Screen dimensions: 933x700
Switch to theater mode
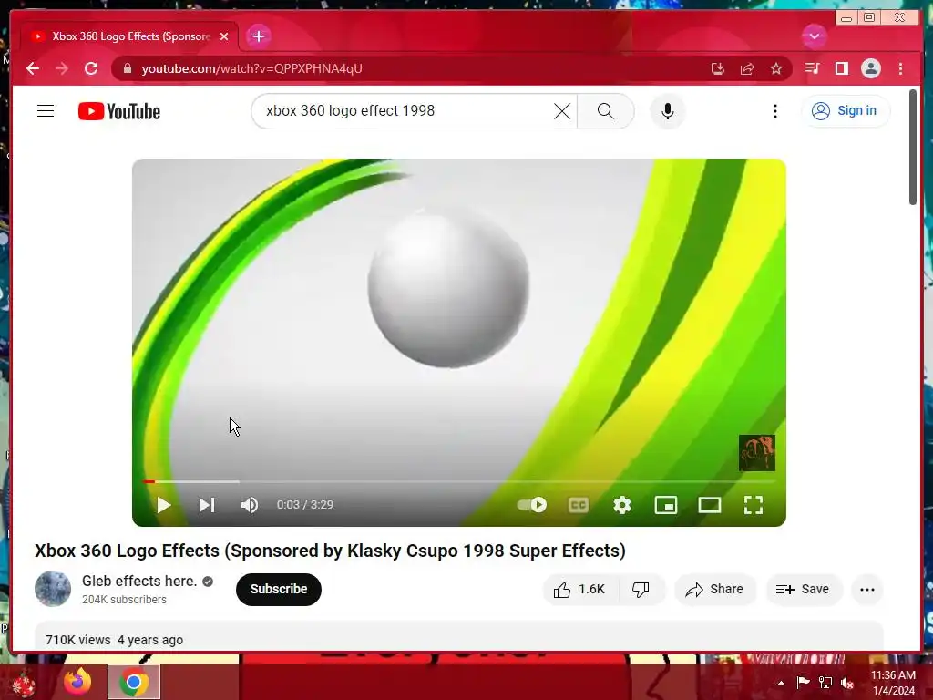[x=709, y=505]
